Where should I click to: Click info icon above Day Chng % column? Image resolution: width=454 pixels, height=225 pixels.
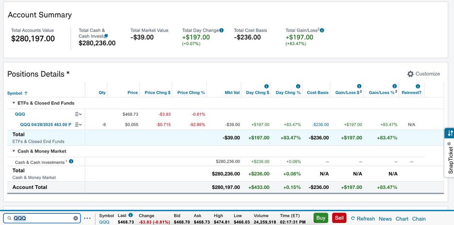pos(298,86)
